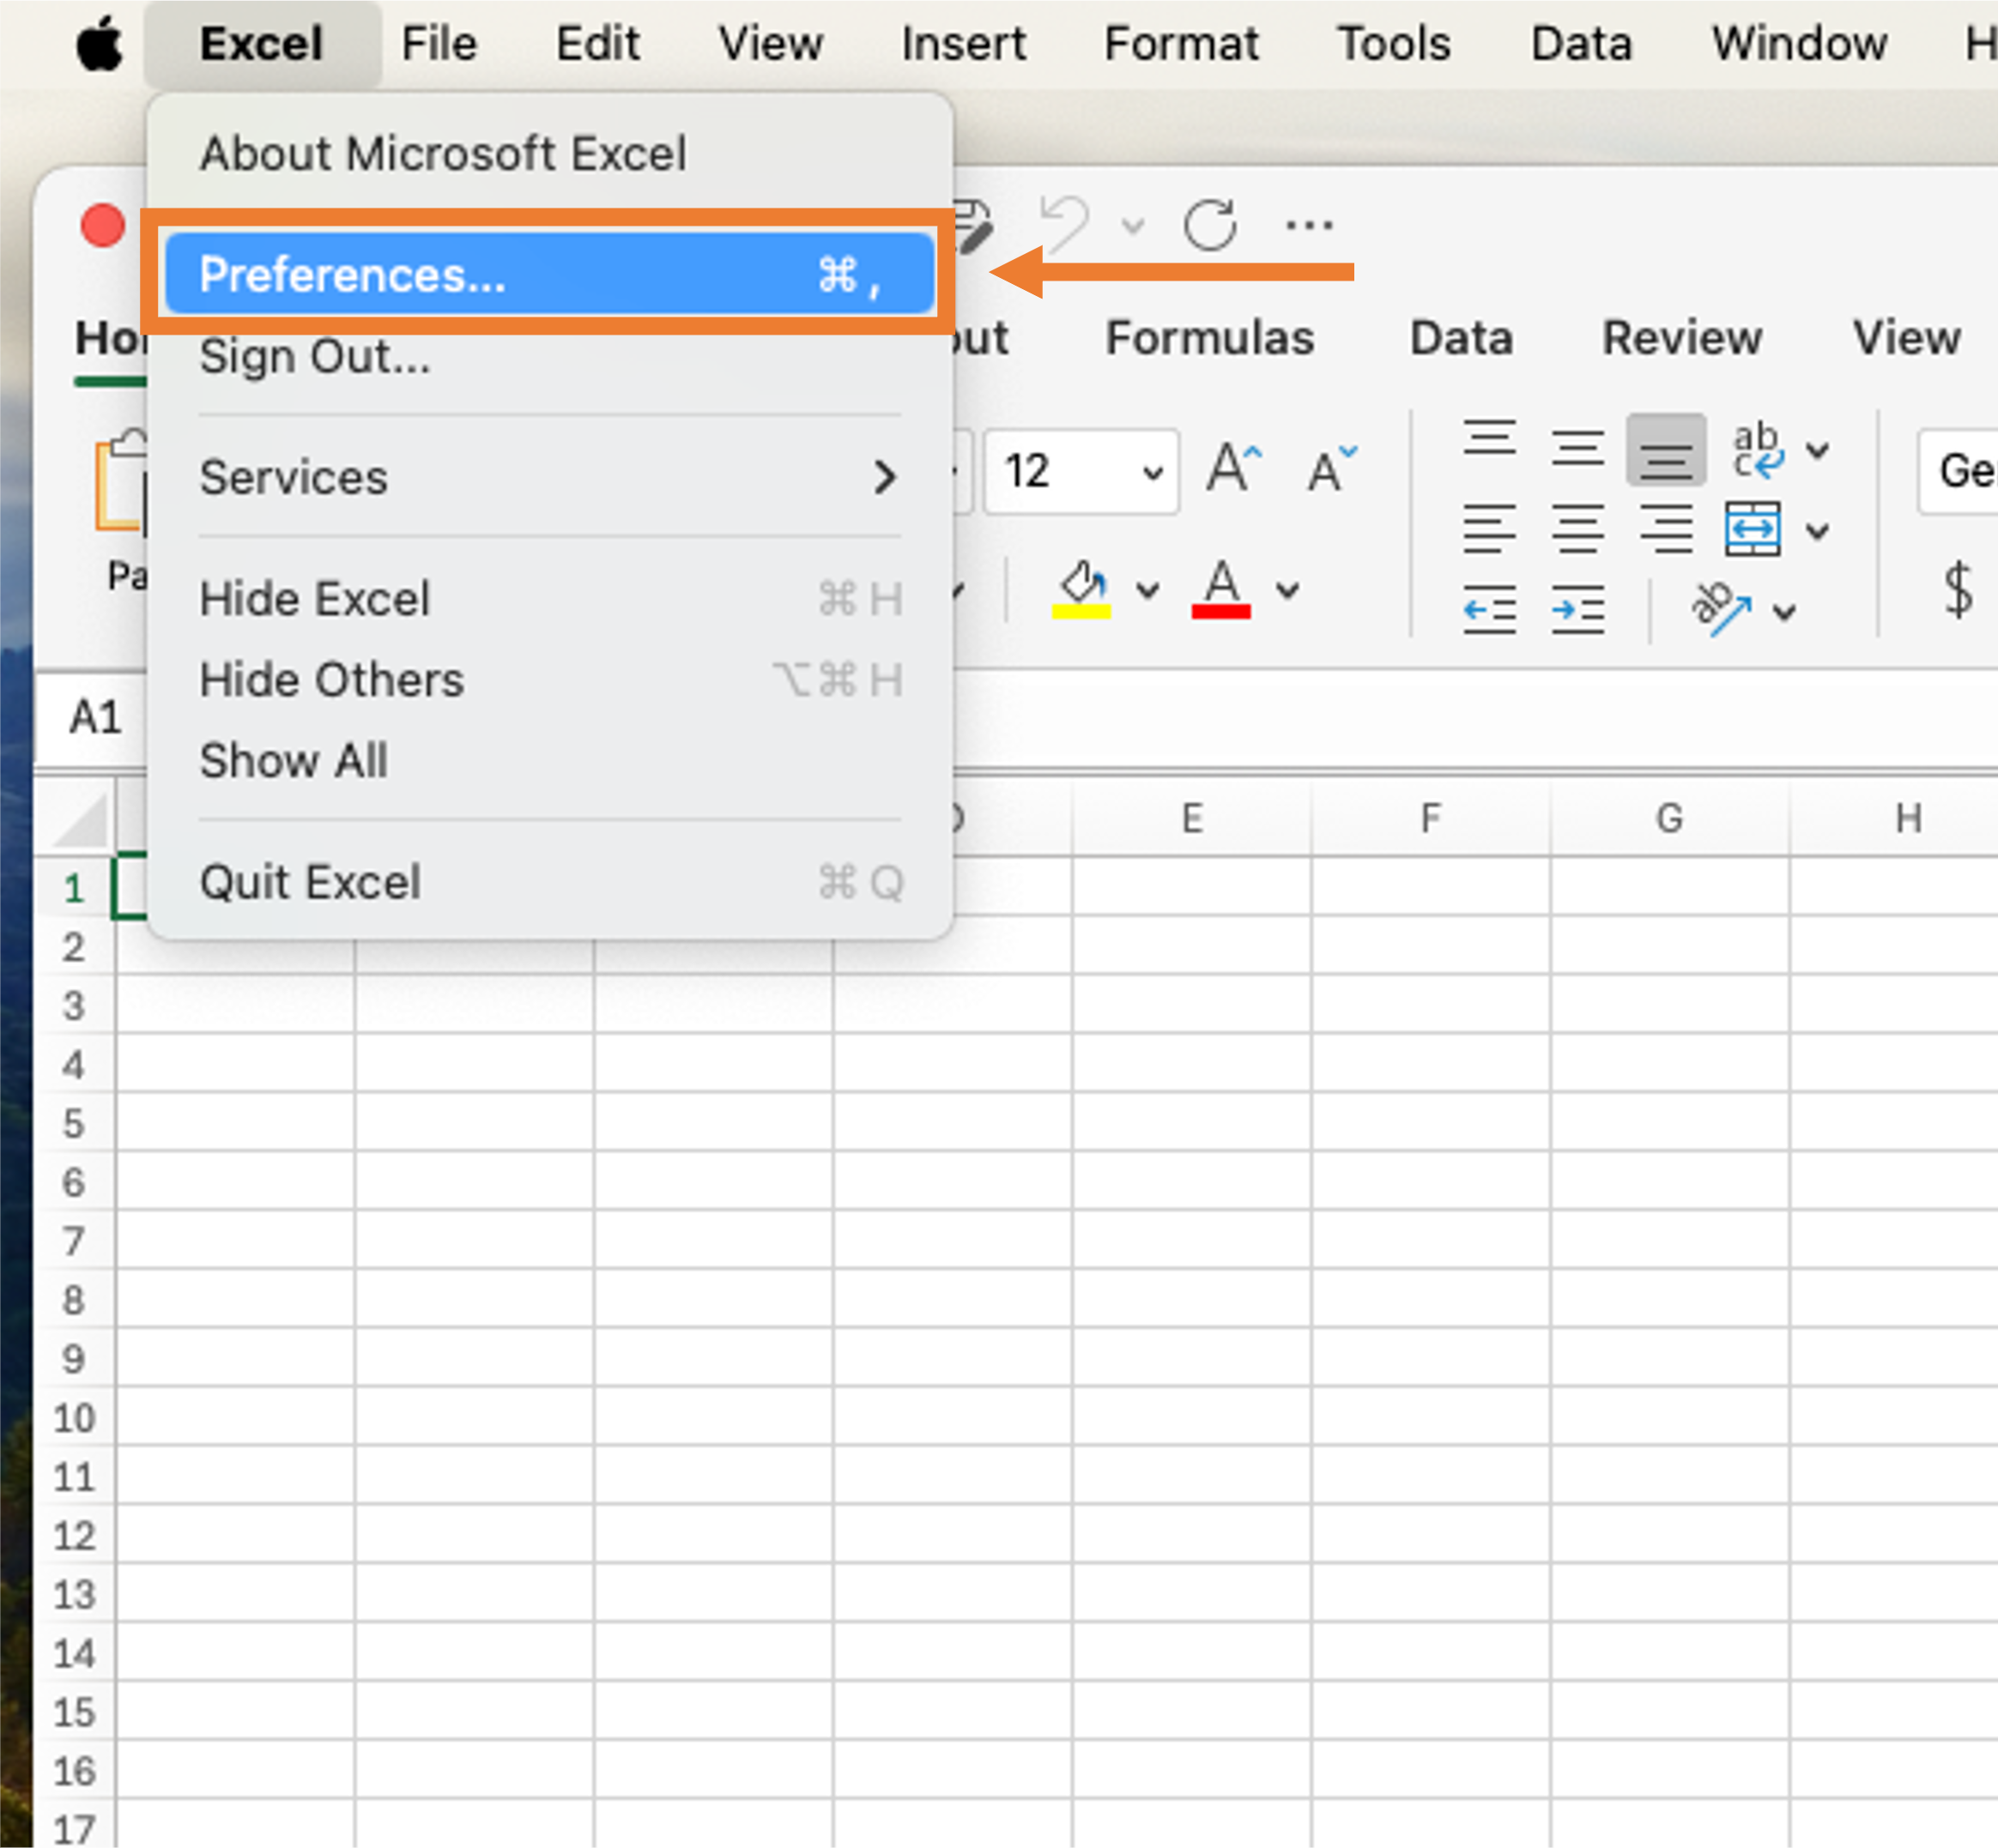Open the font size 12 dropdown

[1152, 472]
